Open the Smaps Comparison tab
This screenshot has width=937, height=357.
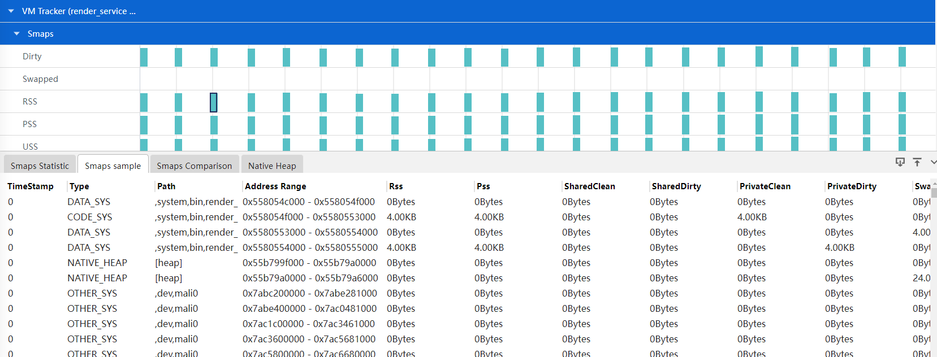point(194,166)
